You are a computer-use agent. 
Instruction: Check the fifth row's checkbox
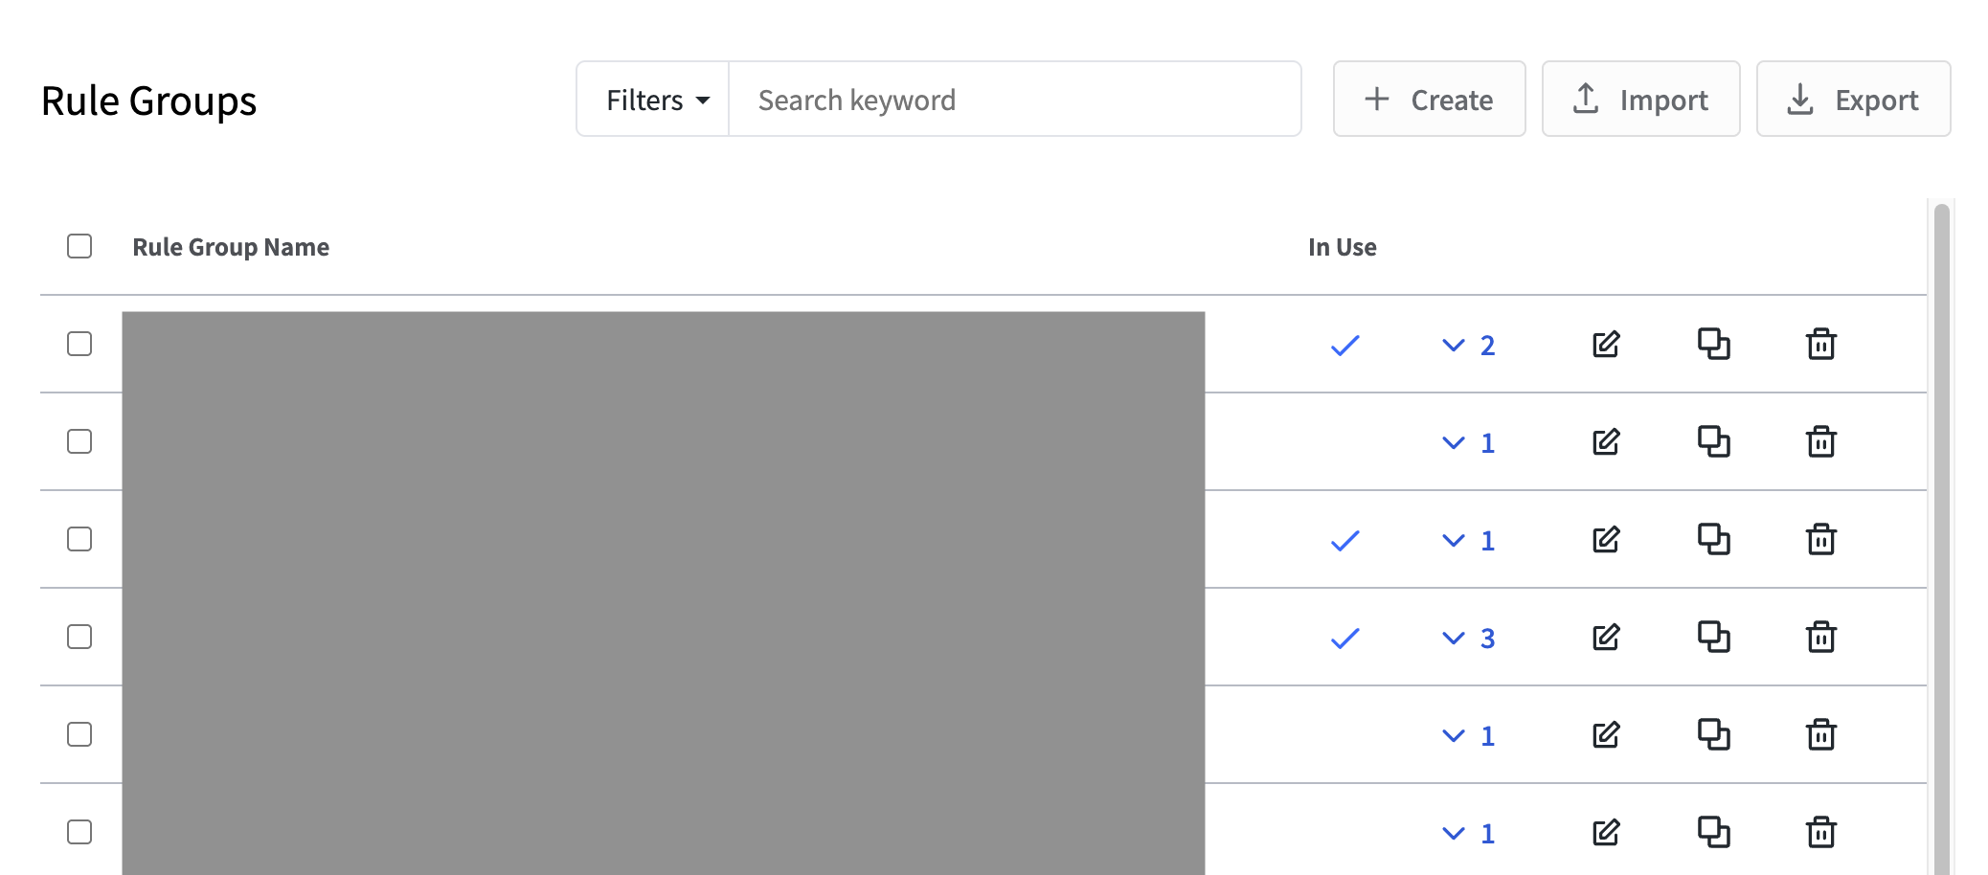click(x=79, y=734)
